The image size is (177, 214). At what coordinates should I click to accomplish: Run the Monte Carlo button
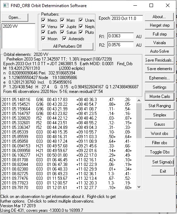pyautogui.click(x=159, y=96)
